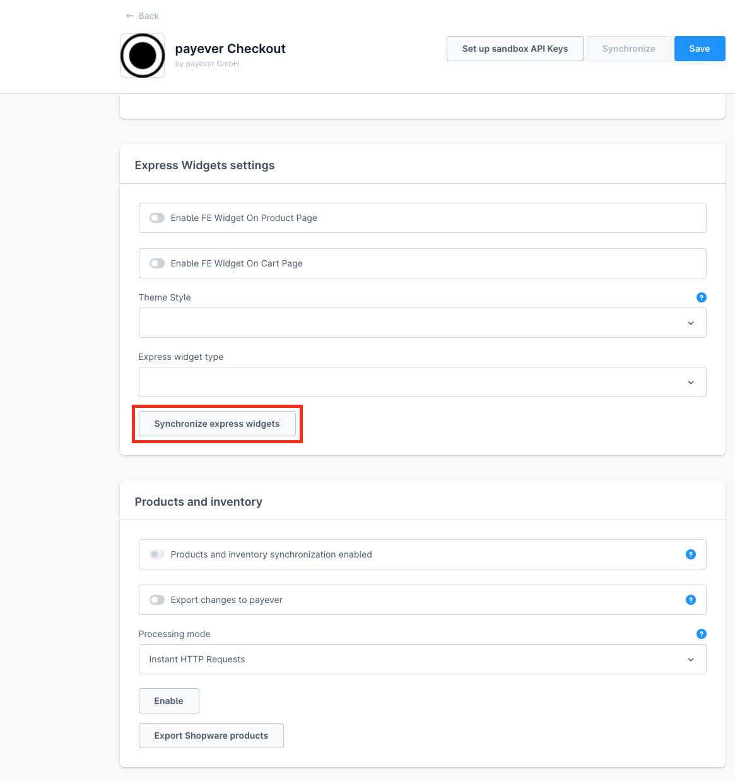
Task: Show help for inventory synchronization enabled
Action: pyautogui.click(x=691, y=554)
